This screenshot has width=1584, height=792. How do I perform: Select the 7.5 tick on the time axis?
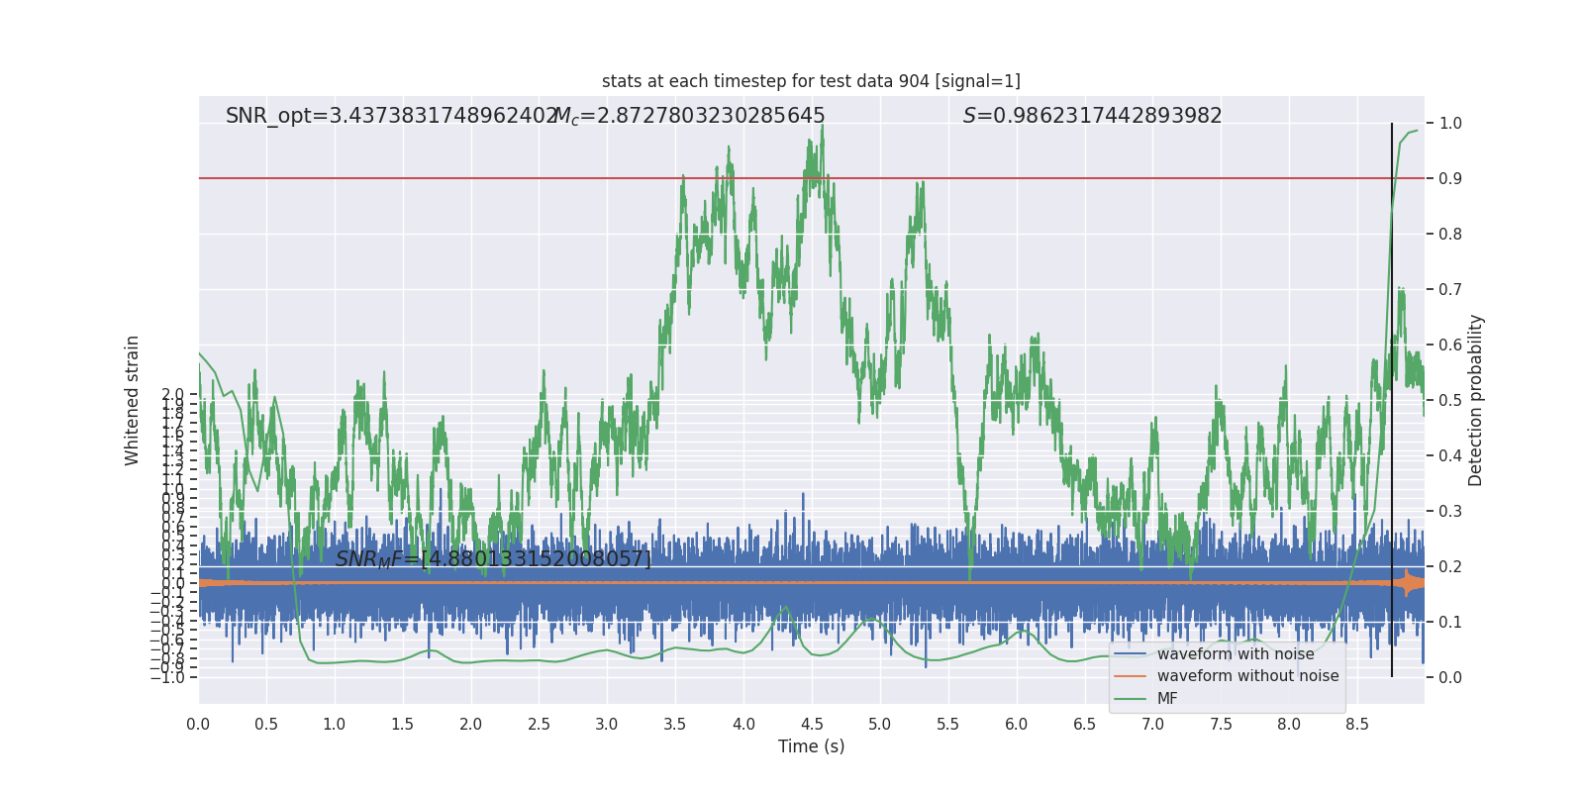point(1221,725)
